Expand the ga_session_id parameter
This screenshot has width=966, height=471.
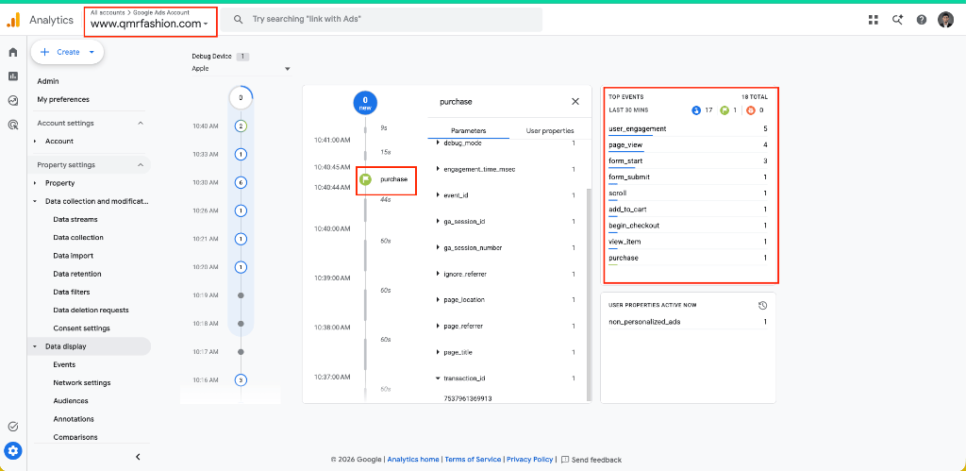click(x=438, y=222)
